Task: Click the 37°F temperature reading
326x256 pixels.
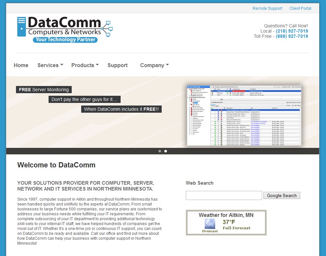Action: tap(229, 222)
